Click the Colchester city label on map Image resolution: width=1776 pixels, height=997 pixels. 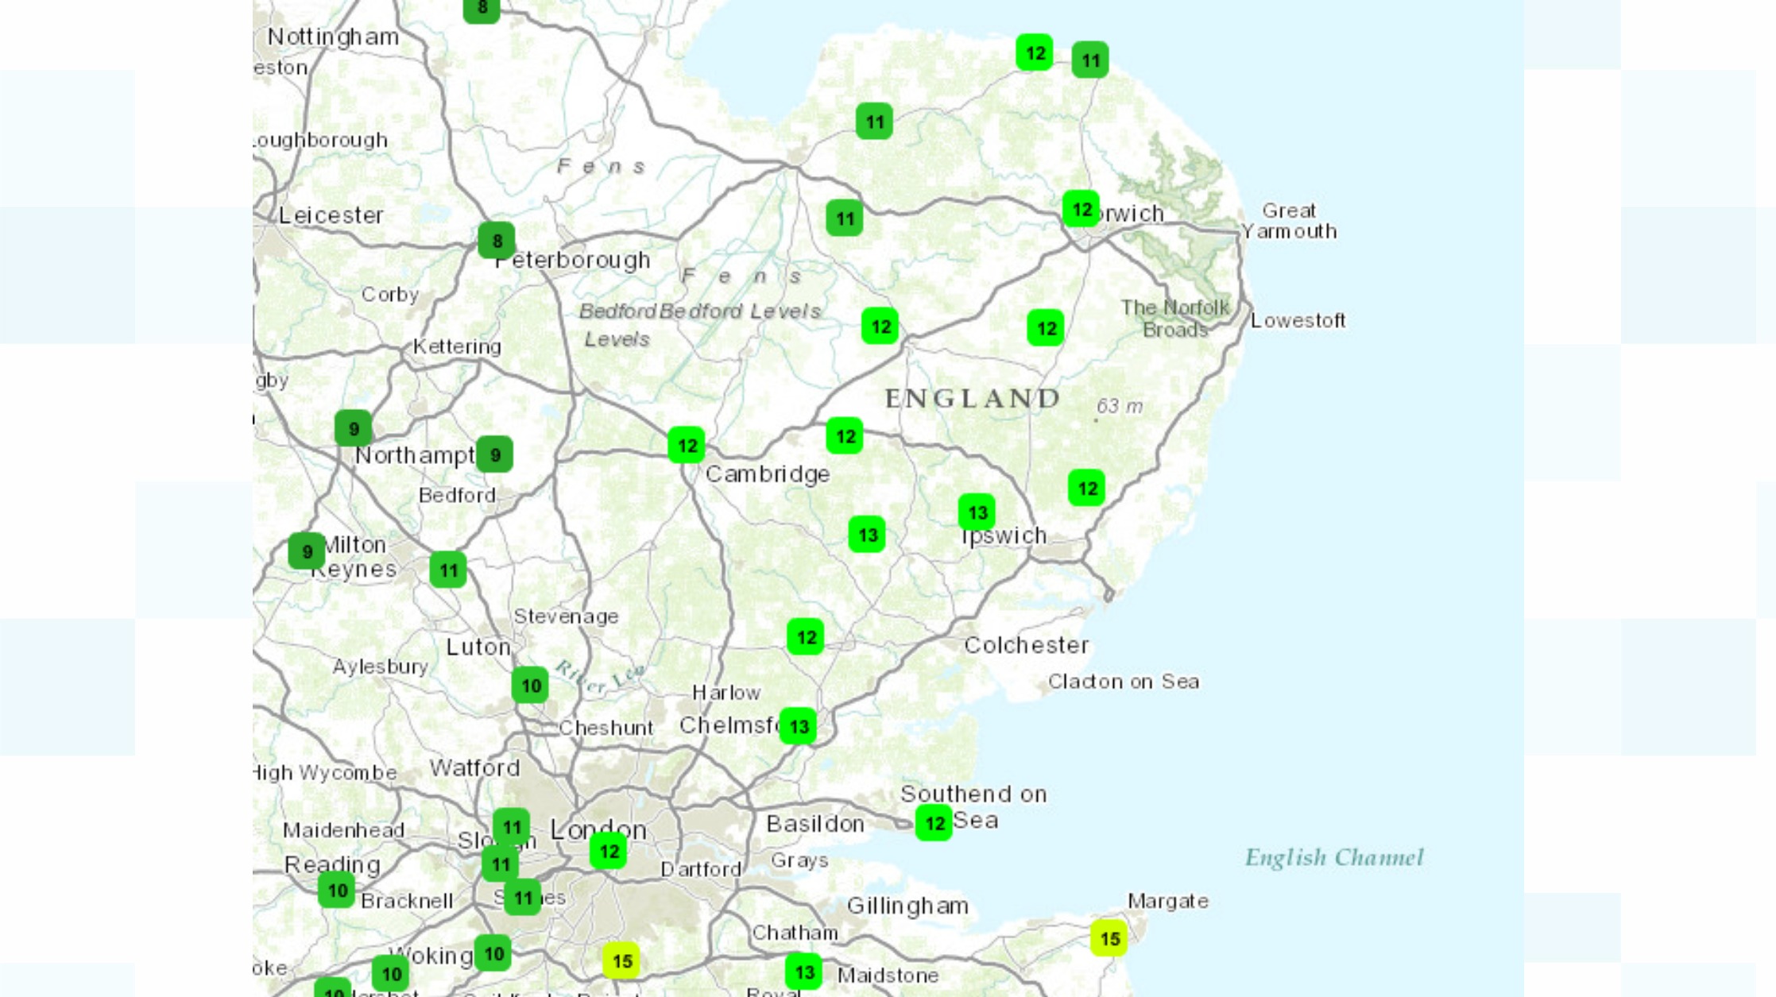pos(1026,645)
